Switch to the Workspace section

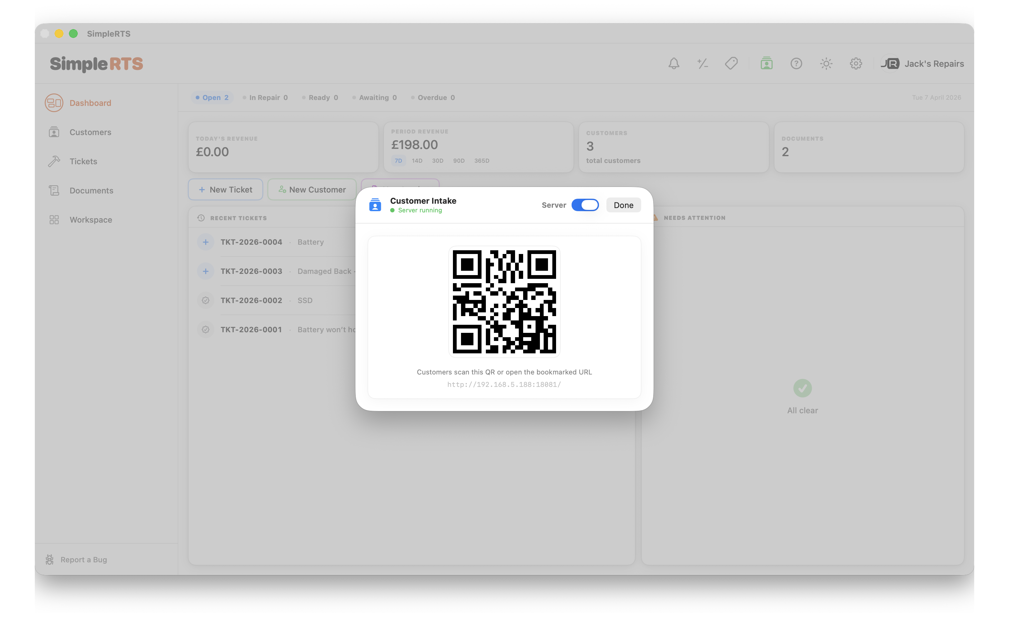90,220
